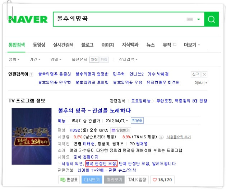Click the help icon next to 연관검색어
The image size is (226, 190).
tap(31, 75)
